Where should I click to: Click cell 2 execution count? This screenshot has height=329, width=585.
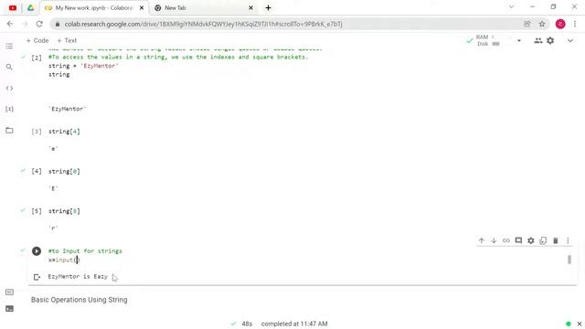[x=37, y=58]
